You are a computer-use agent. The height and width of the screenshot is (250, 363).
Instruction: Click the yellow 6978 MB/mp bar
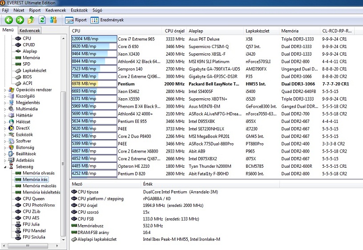pos(94,84)
